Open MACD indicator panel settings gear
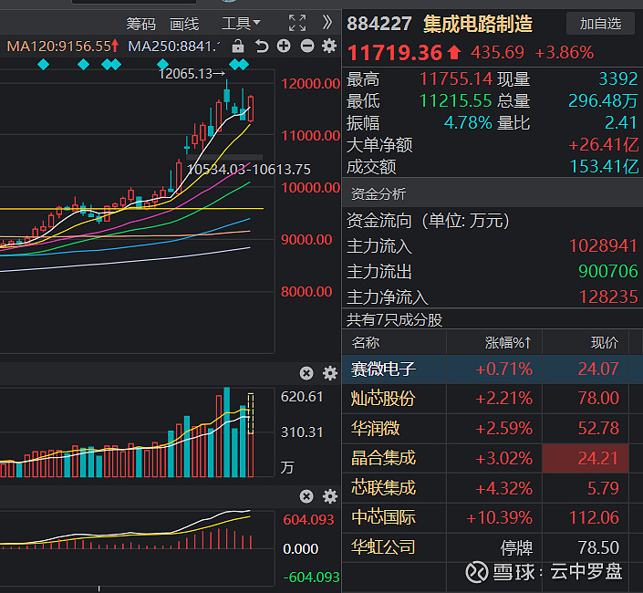This screenshot has width=643, height=593. [x=329, y=496]
